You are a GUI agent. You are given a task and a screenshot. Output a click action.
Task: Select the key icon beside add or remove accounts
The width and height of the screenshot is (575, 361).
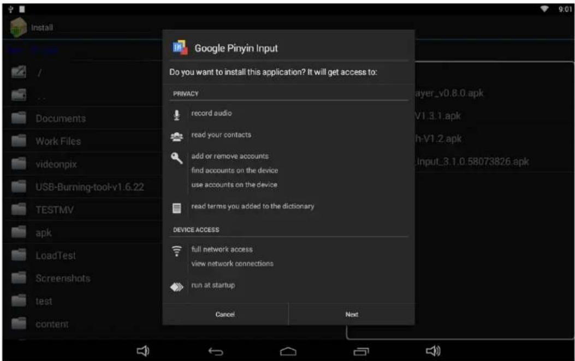coord(177,158)
